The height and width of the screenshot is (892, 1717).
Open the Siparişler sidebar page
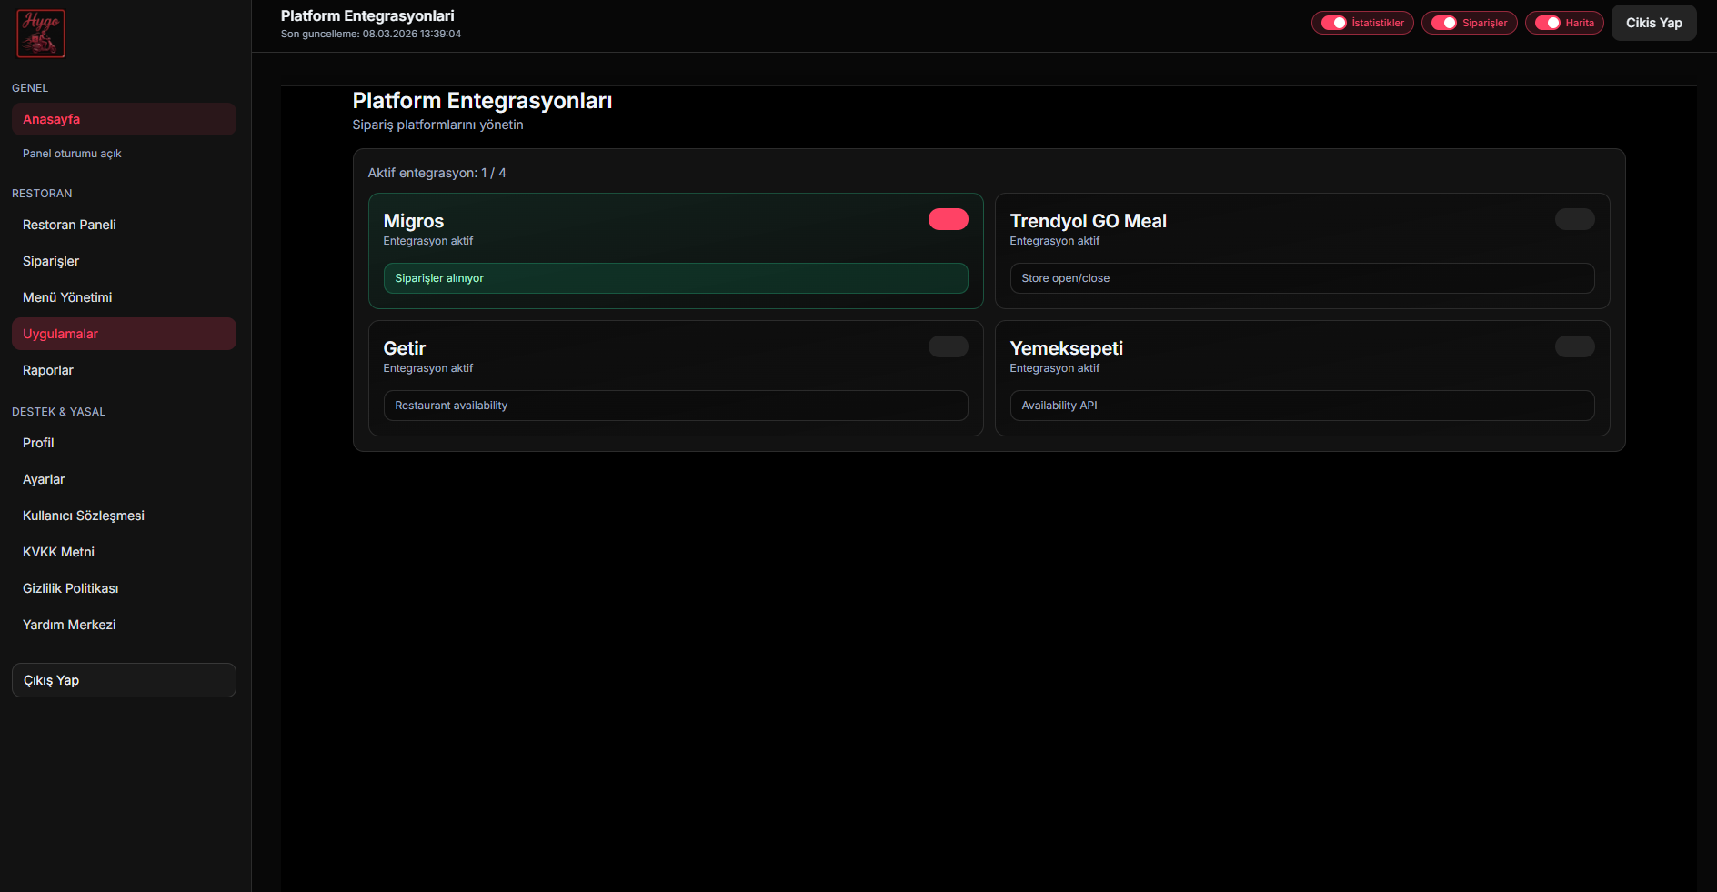[51, 261]
